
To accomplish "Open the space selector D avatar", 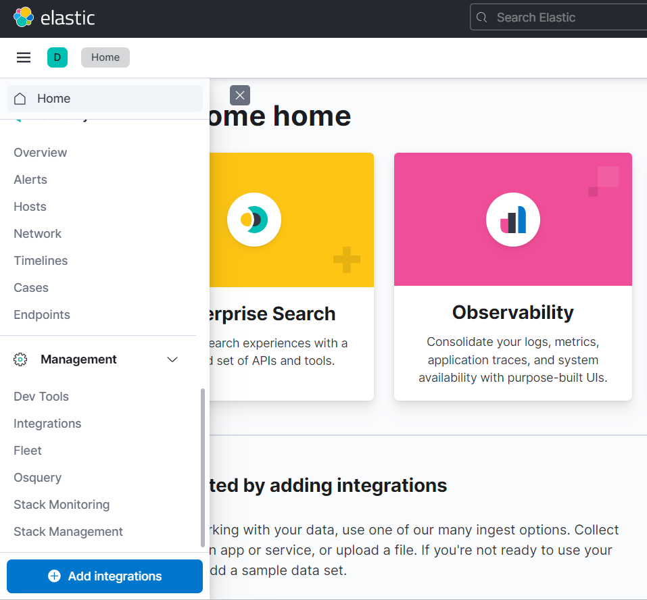I will (57, 57).
